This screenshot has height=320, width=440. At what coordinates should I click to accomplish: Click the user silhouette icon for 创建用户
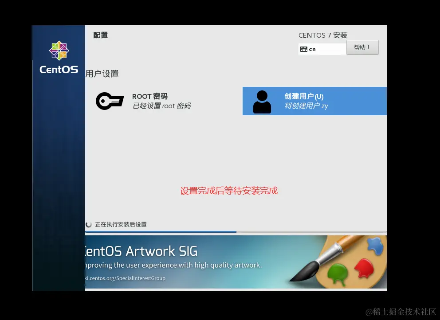click(262, 101)
